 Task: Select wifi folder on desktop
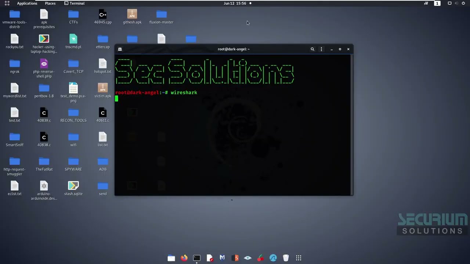(73, 140)
